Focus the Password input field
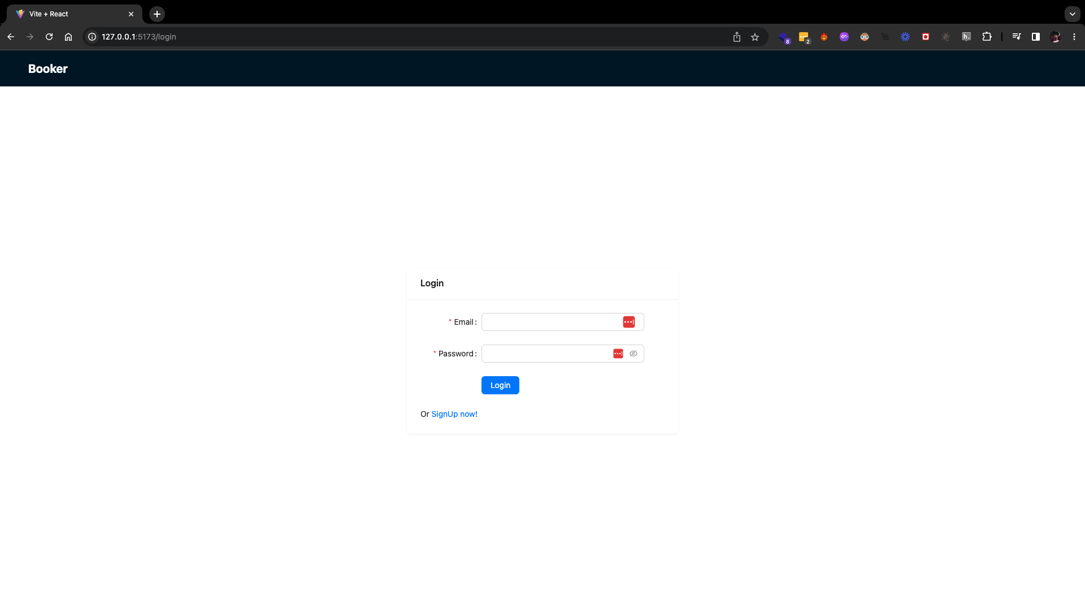Viewport: 1085px width, 610px height. pos(545,354)
